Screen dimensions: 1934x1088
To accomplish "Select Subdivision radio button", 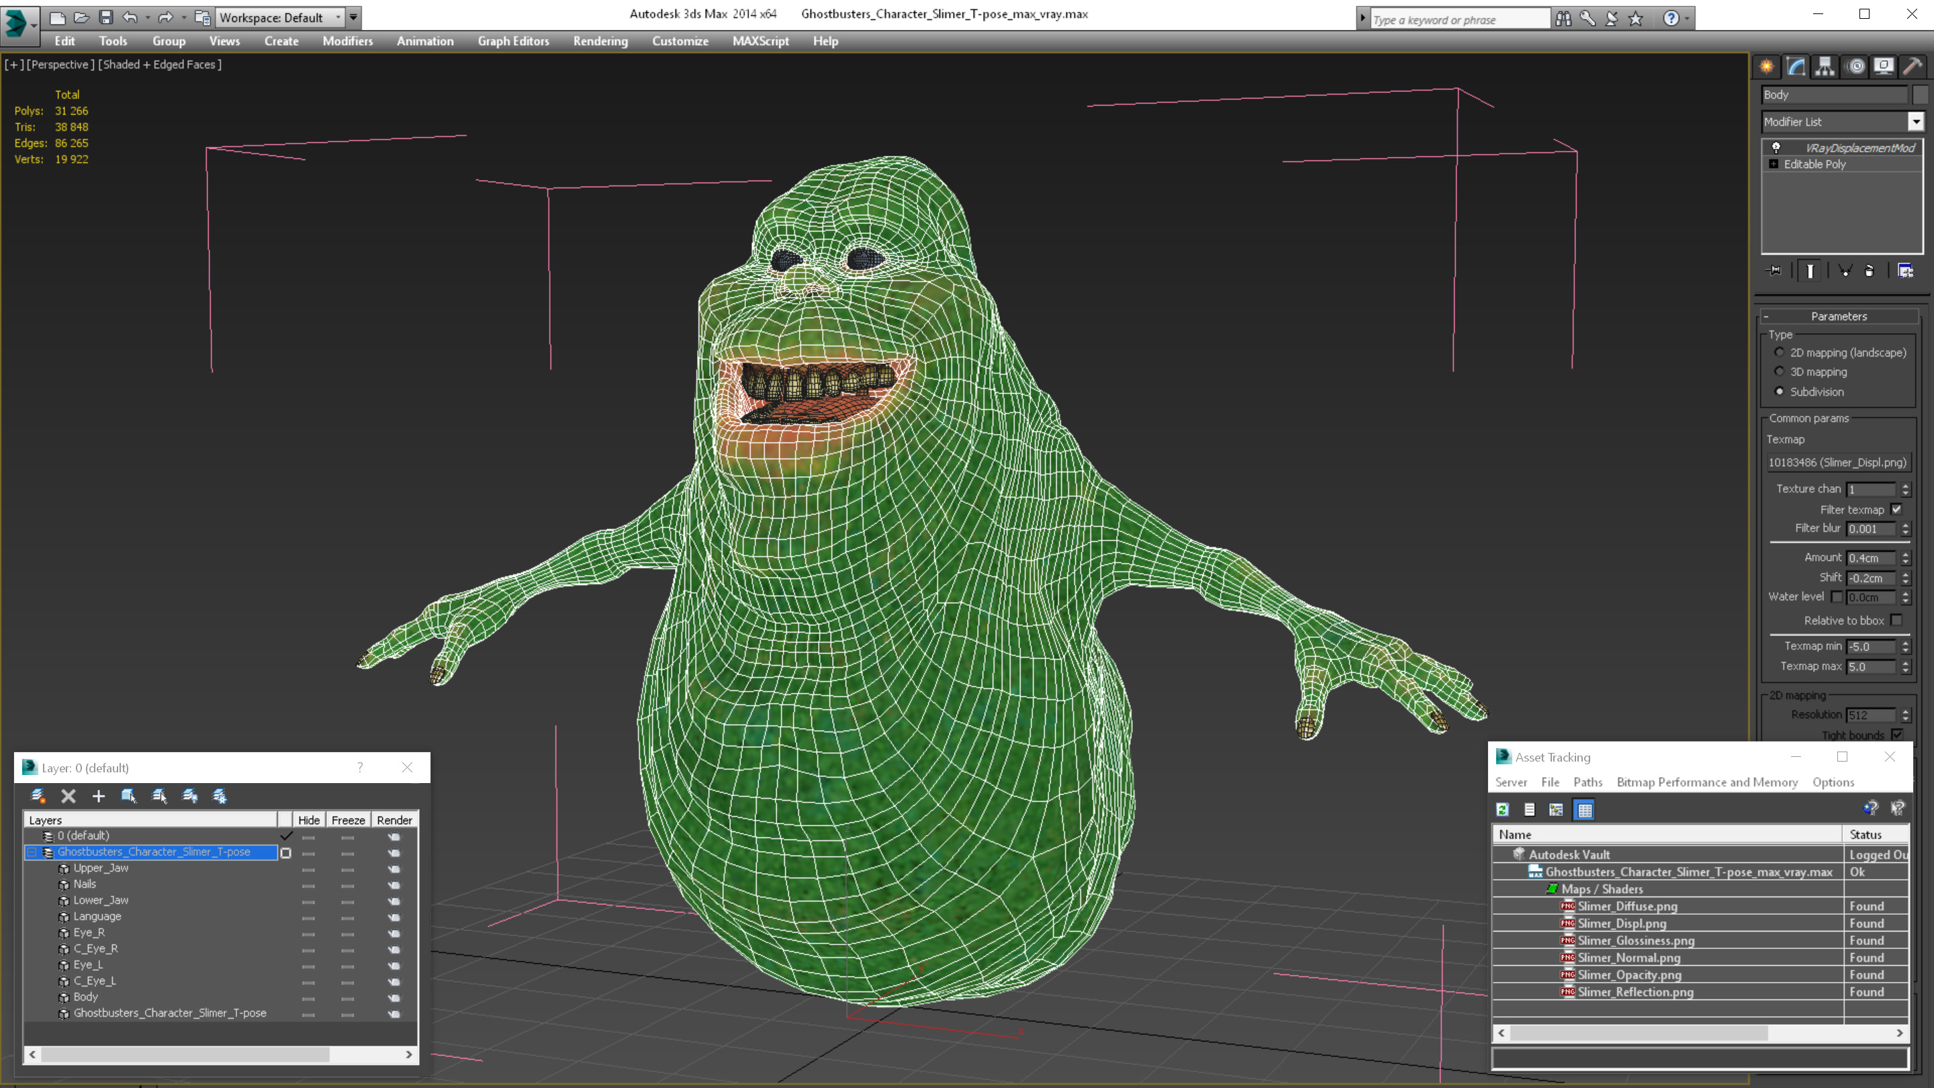I will [1779, 391].
